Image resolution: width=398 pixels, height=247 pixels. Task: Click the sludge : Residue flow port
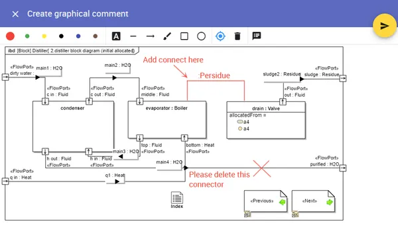pos(343,78)
